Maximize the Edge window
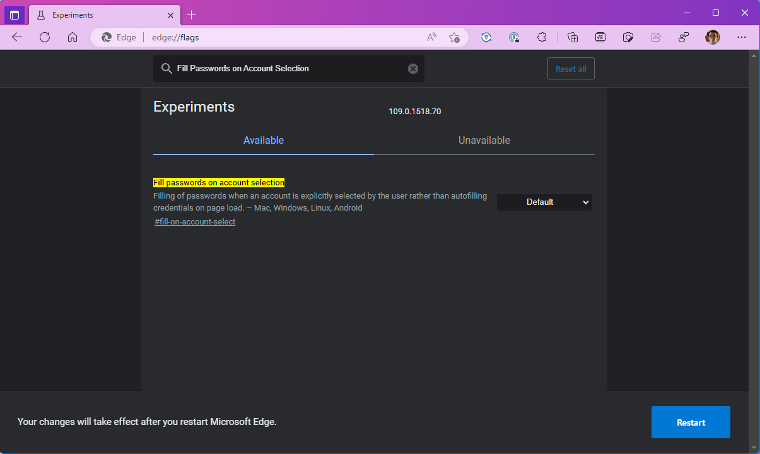This screenshot has height=454, width=760. [716, 13]
